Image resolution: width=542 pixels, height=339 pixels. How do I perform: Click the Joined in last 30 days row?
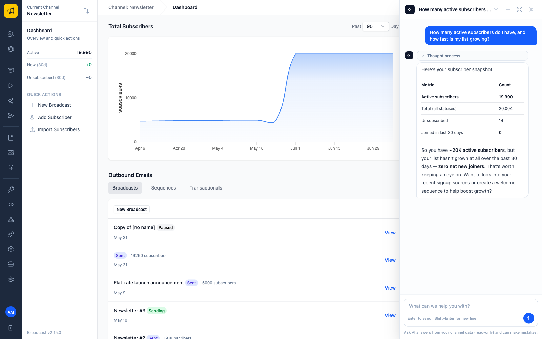click(x=472, y=133)
